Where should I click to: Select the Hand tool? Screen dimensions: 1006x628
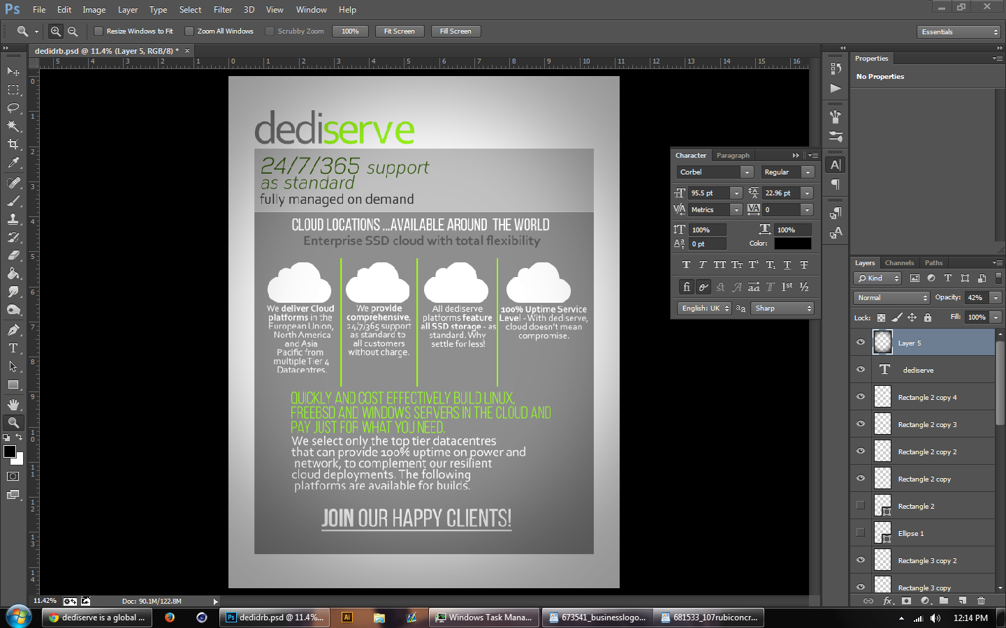13,405
